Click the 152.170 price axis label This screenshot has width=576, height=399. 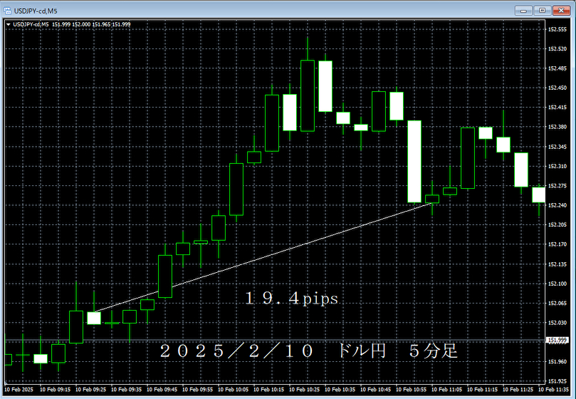[557, 244]
